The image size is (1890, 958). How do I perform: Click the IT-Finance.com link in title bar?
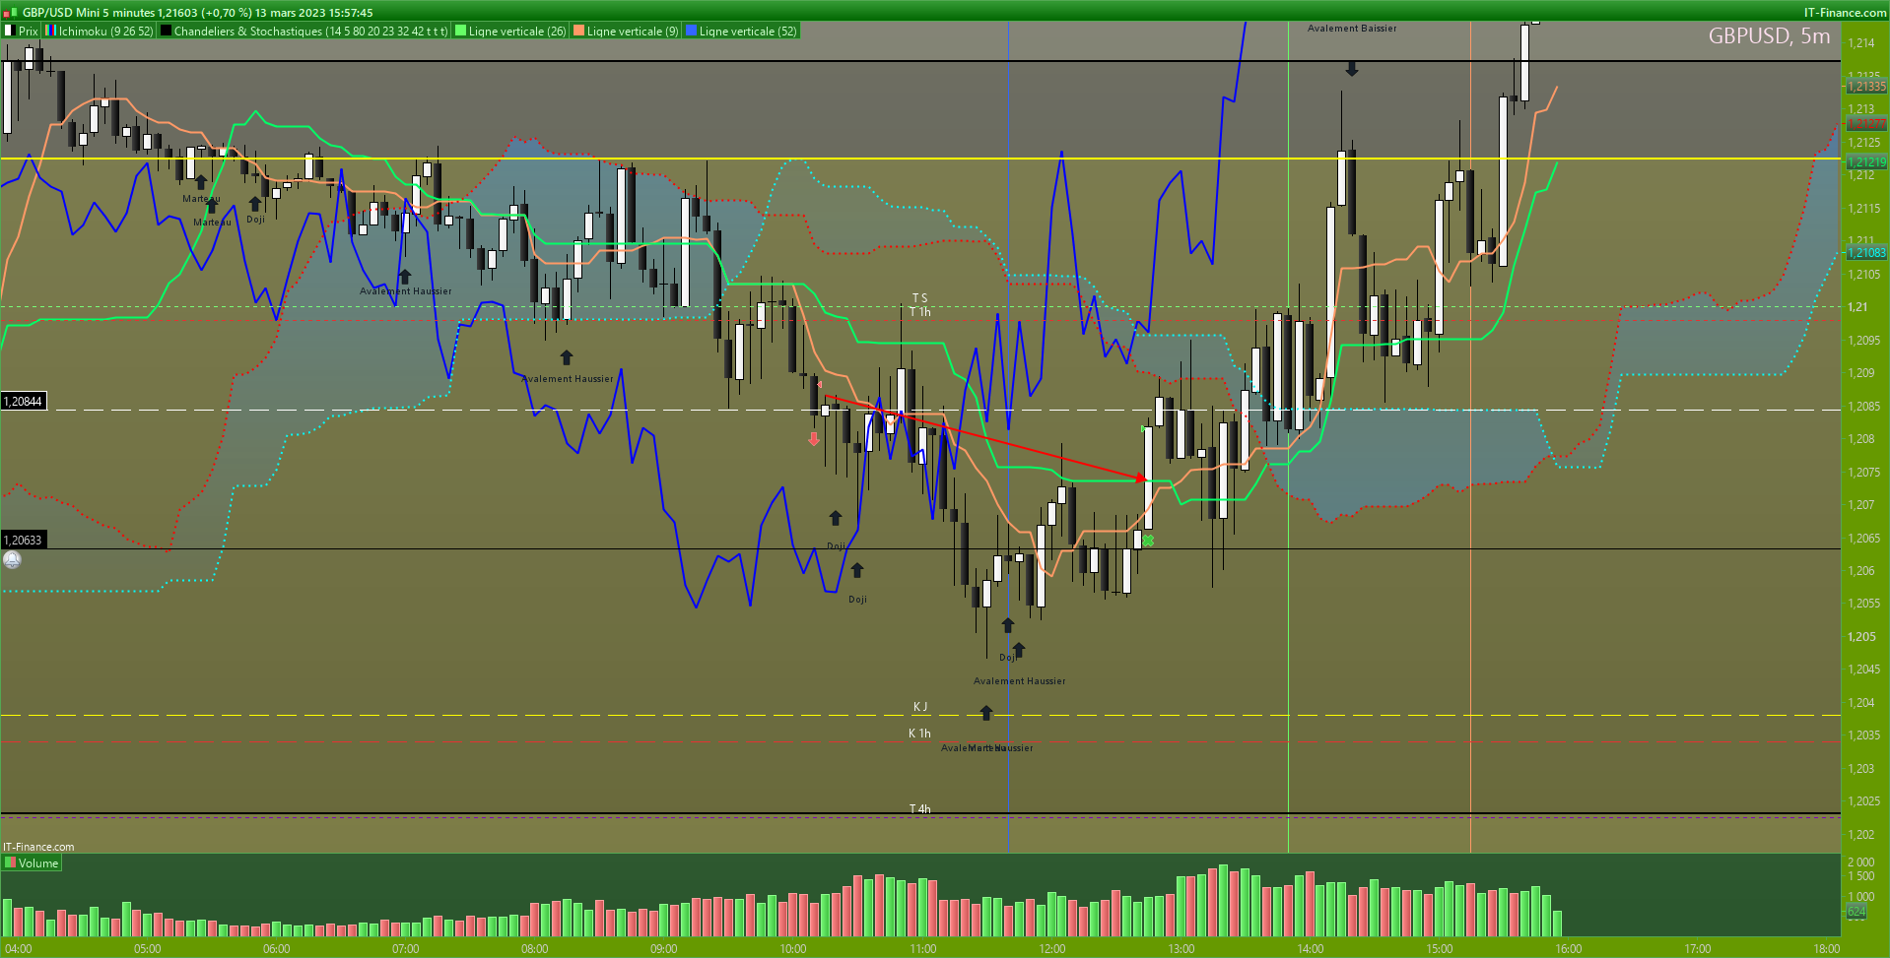[x=1845, y=13]
